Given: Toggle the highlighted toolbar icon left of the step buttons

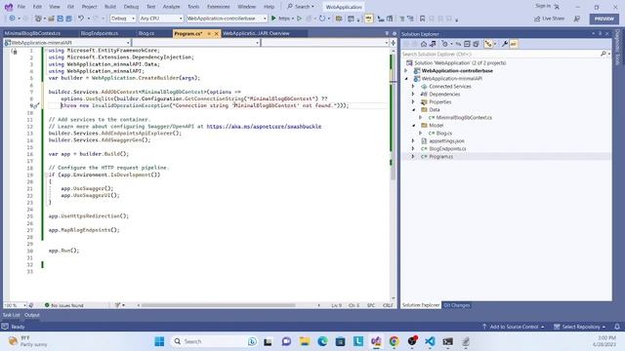Looking at the screenshot, I should tap(369, 19).
